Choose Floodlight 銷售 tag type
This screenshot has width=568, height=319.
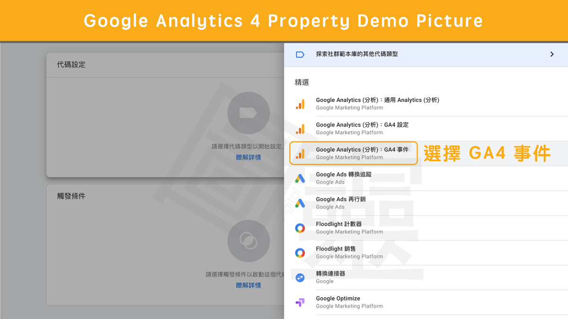point(426,253)
